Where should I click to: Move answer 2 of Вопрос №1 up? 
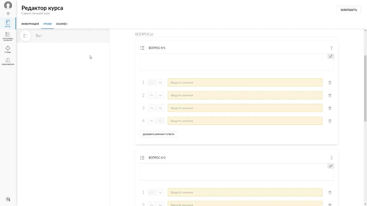pyautogui.click(x=151, y=95)
